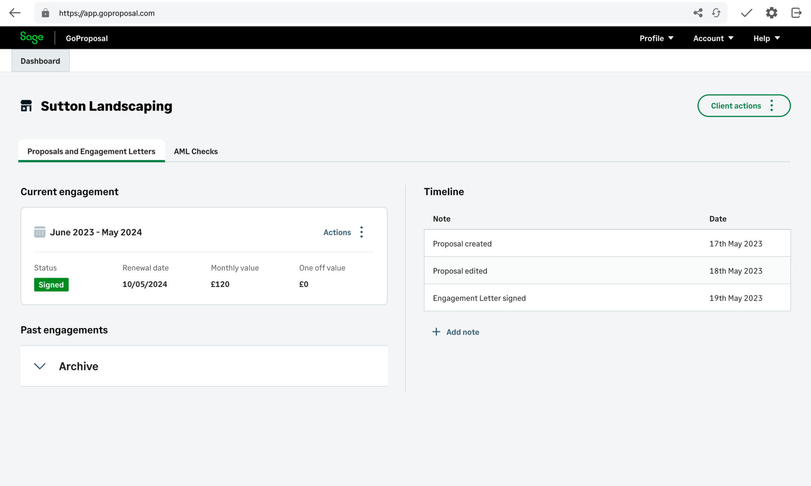Select Proposals and Engagement Letters tab
Image resolution: width=811 pixels, height=486 pixels.
pos(91,151)
